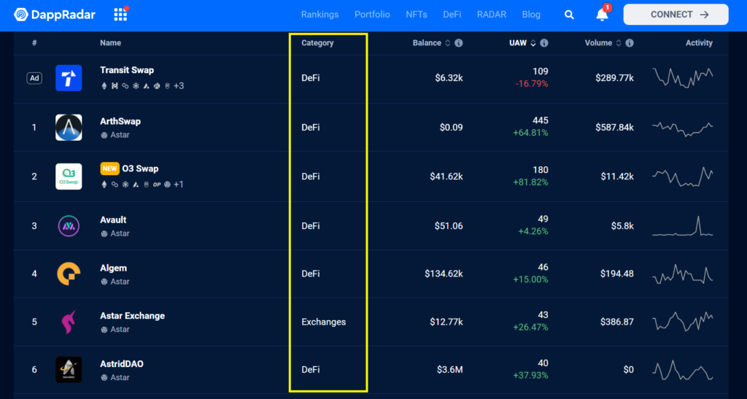Click the Astar chain icon under Avault

pos(104,233)
